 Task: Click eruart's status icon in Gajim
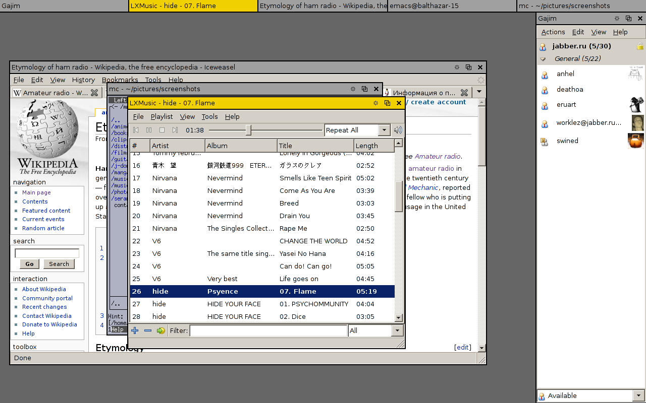pyautogui.click(x=545, y=105)
